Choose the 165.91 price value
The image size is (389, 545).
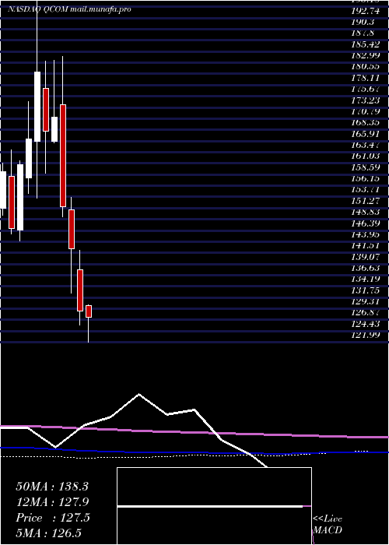pyautogui.click(x=366, y=134)
